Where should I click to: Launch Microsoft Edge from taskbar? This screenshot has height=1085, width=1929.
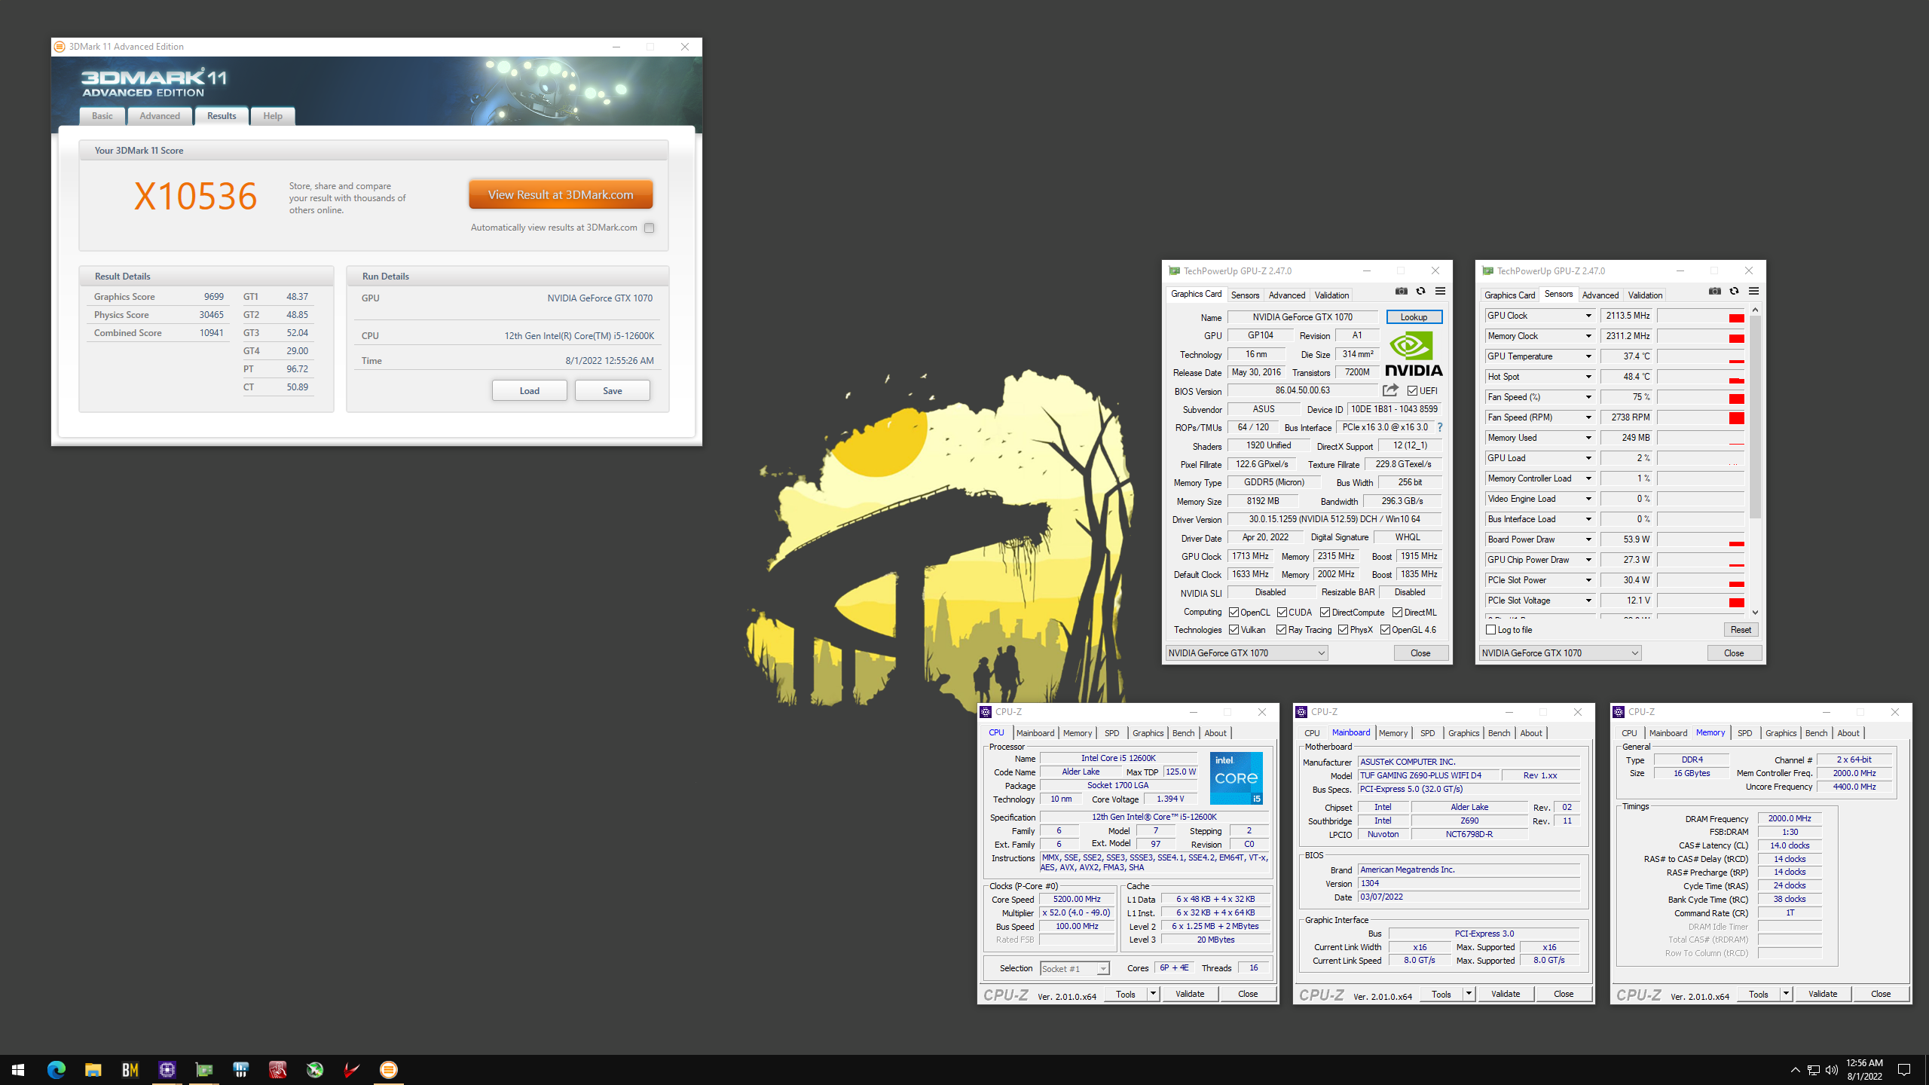[56, 1069]
